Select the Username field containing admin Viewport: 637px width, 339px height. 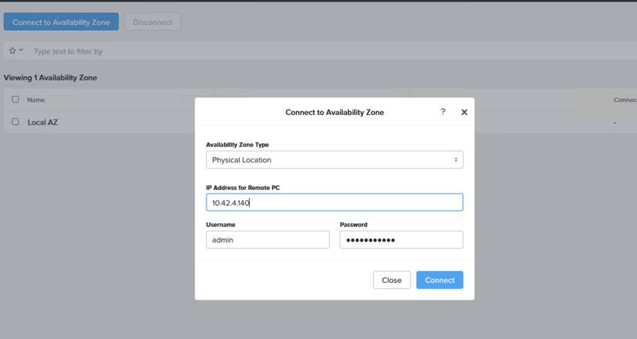267,239
